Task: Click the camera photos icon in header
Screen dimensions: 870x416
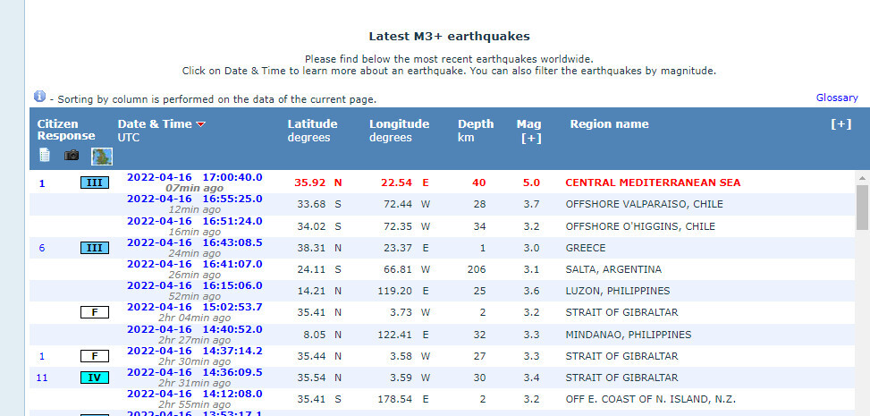Action: pos(72,156)
